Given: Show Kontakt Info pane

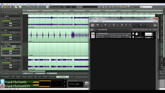Looking at the screenshot, I should [x=105, y=25].
